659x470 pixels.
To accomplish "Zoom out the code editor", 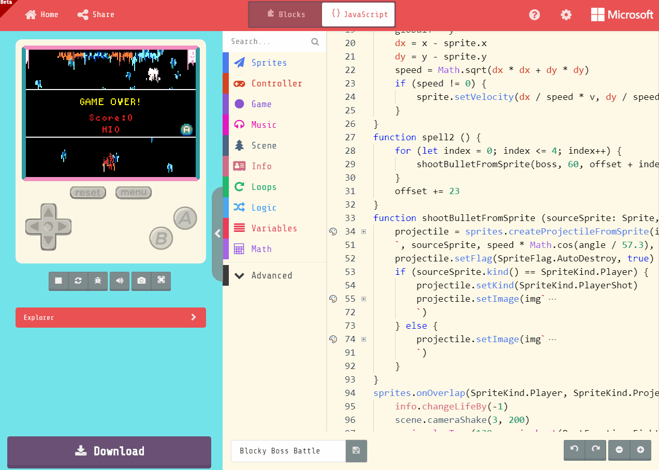I will coord(619,450).
